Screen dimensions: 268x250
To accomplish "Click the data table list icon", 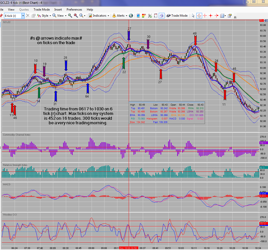I will click(222, 16).
